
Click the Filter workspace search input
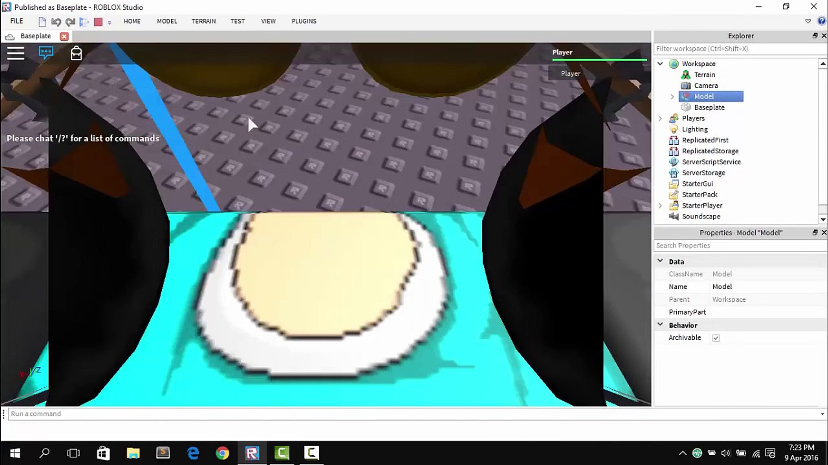point(739,48)
